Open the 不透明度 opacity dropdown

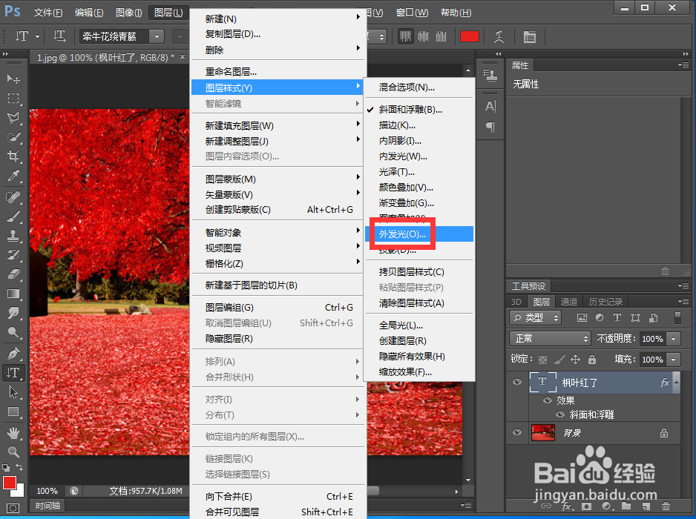pyautogui.click(x=673, y=339)
